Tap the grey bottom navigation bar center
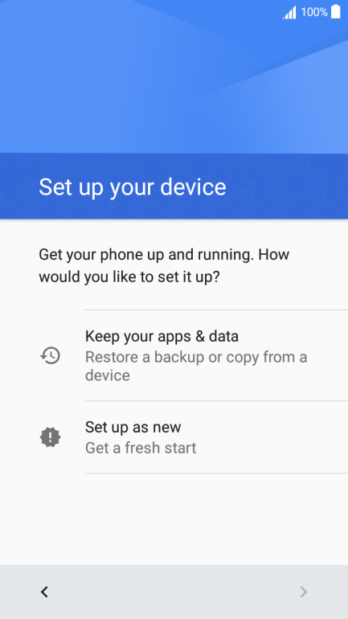This screenshot has width=348, height=619. pos(174,592)
